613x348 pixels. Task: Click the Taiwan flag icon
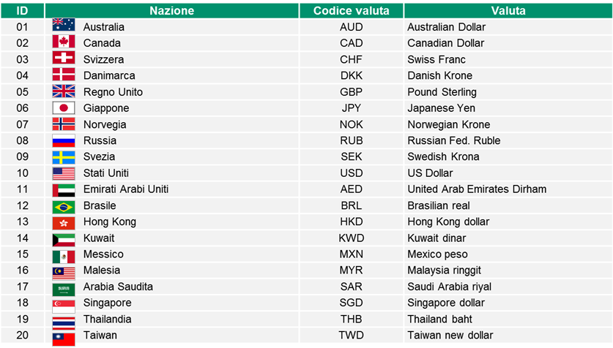(x=64, y=336)
